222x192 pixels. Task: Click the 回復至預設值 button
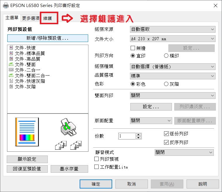pos(27,169)
